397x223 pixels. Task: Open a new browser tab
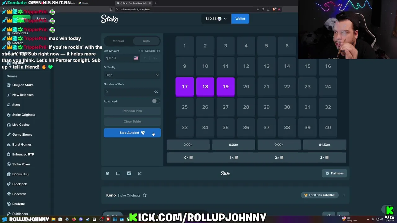[x=156, y=3]
